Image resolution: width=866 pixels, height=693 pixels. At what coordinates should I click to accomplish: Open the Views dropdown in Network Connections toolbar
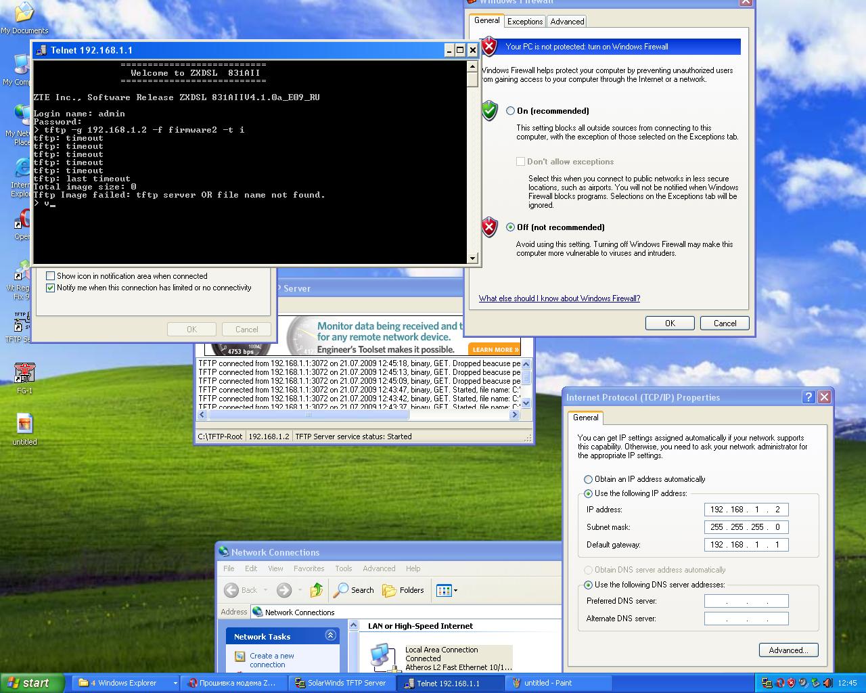tap(447, 590)
